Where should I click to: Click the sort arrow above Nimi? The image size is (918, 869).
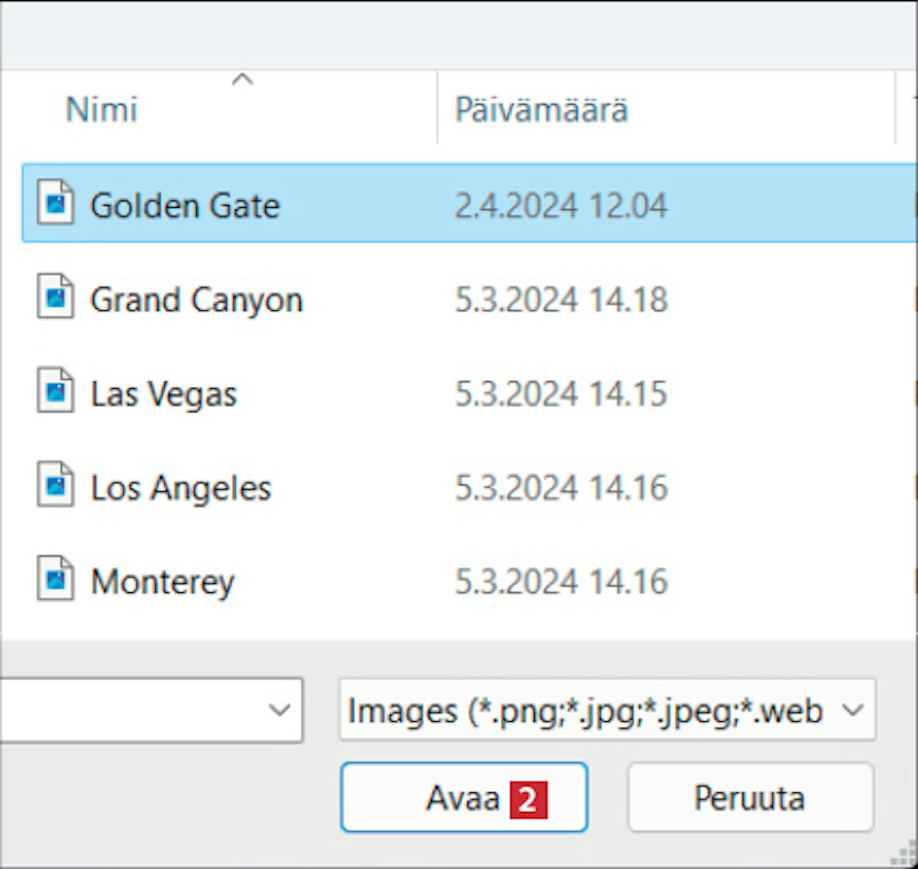242,80
